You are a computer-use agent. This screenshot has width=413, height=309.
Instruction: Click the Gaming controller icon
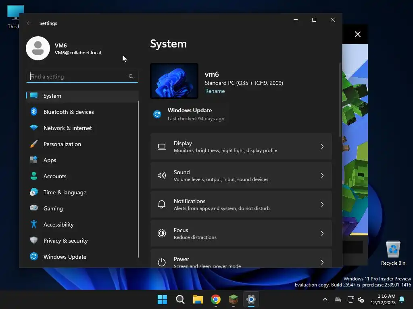pyautogui.click(x=34, y=208)
